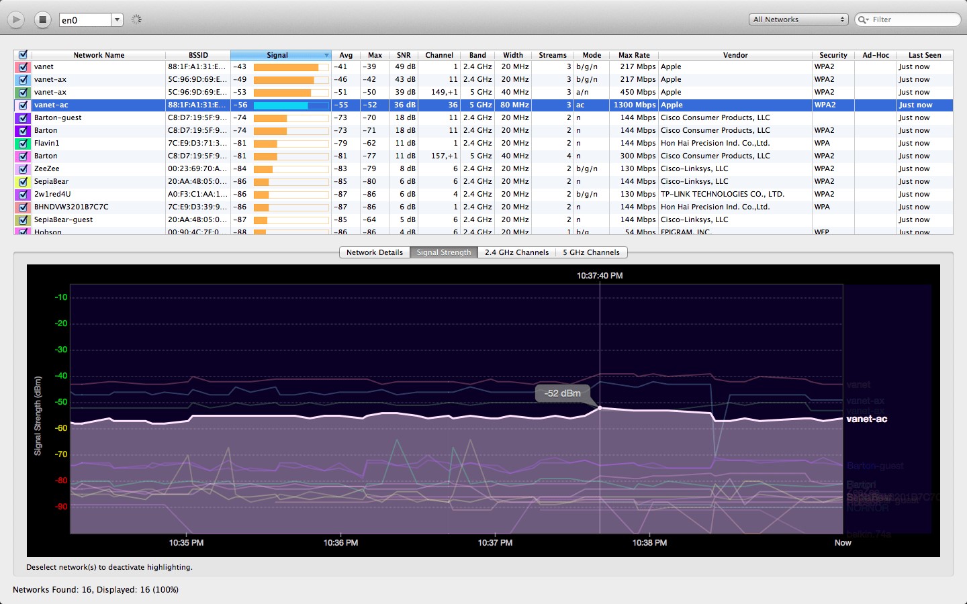
Task: Click the scan activity spinner
Action: tap(136, 19)
